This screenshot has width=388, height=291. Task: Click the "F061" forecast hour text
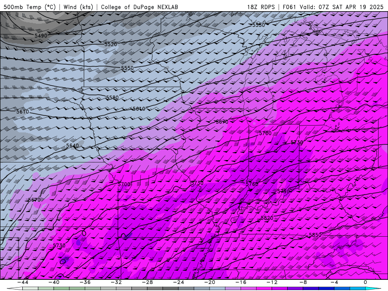click(289, 7)
